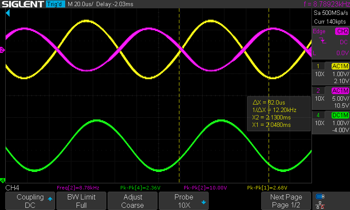Click the LAN network status icon
Image resolution: width=350 pixels, height=210 pixels.
[320, 205]
